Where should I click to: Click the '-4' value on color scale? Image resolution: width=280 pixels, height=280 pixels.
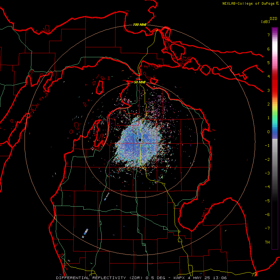(267, 187)
